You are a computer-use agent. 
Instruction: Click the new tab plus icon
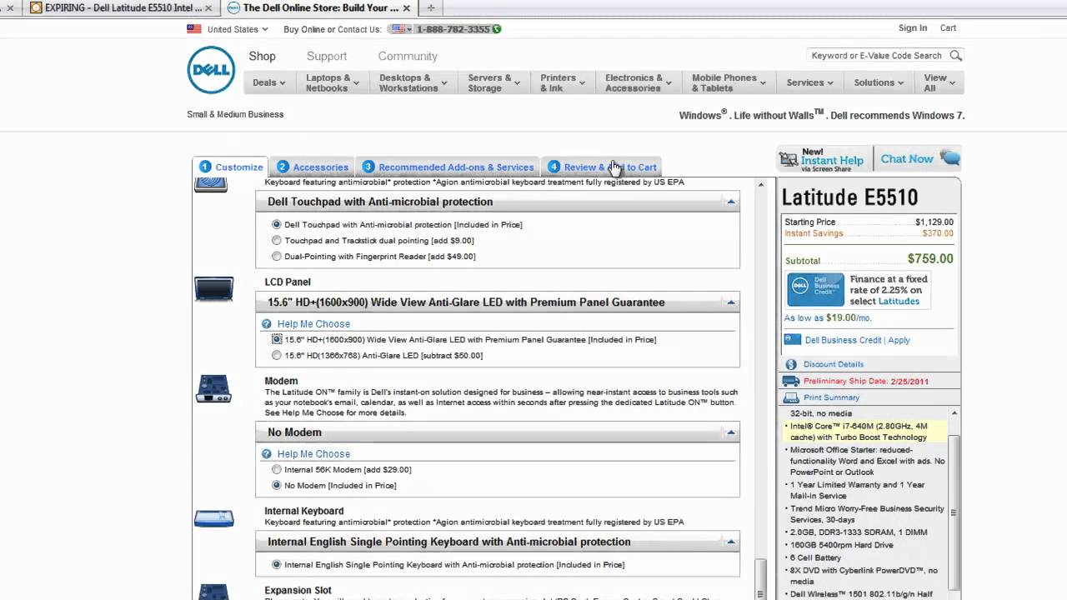coord(431,7)
